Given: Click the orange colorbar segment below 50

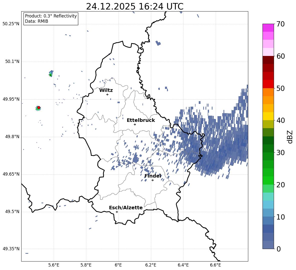Looking at the screenshot, I should [x=268, y=92].
